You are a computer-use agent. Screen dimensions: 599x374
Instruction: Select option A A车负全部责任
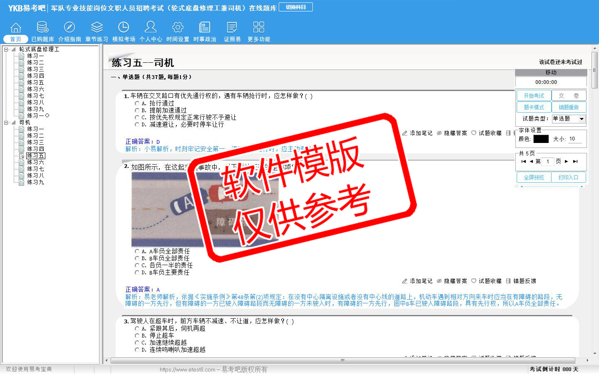click(x=137, y=251)
